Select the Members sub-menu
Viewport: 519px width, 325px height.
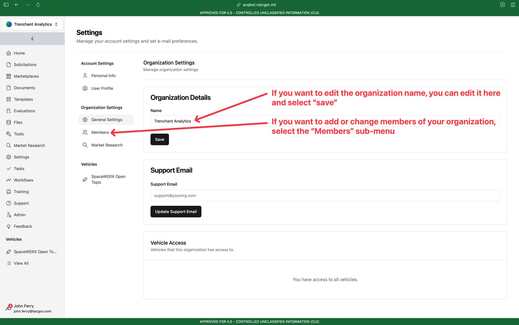coord(100,132)
